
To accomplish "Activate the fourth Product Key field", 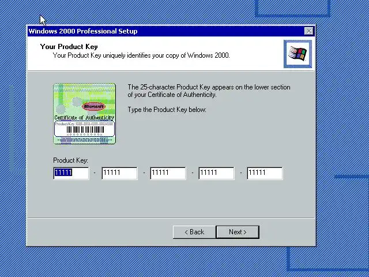I will [x=217, y=173].
